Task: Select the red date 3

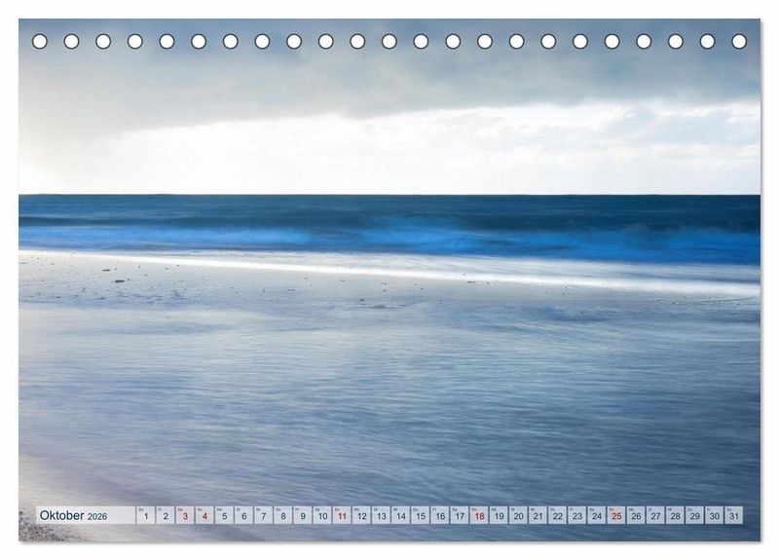Action: point(185,516)
